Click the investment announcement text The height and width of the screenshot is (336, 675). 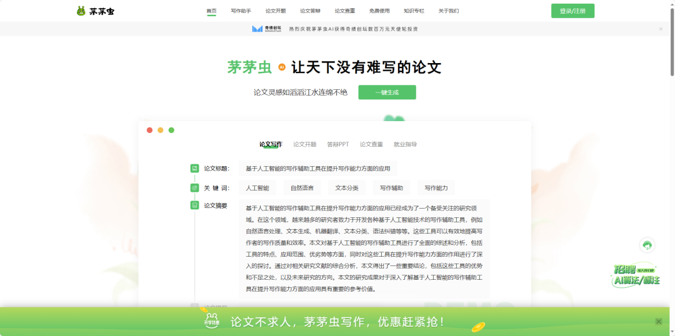click(353, 29)
